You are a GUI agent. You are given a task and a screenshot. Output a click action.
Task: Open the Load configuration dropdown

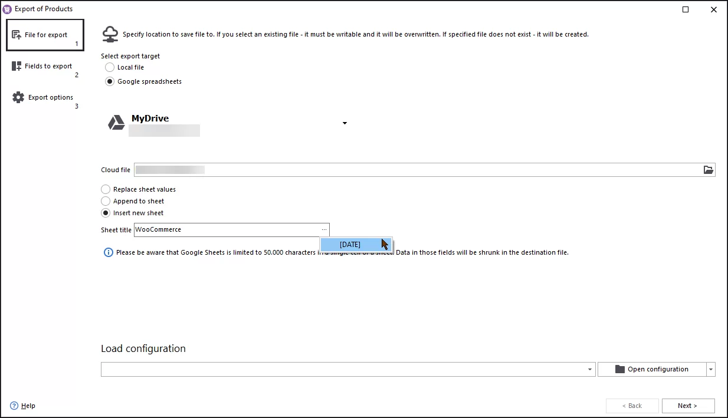point(589,369)
